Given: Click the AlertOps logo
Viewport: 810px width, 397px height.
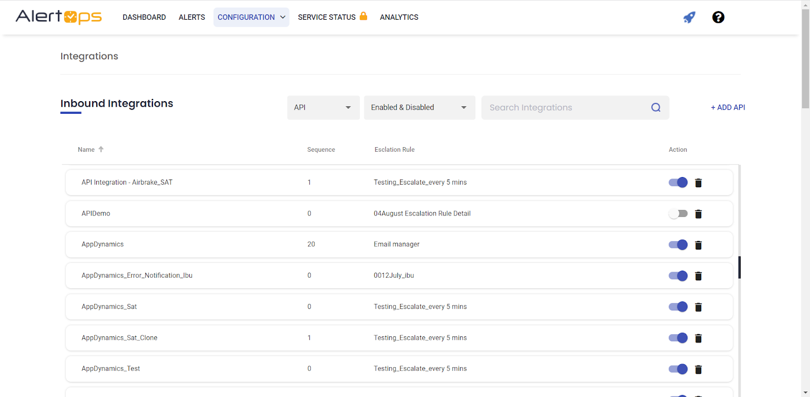Looking at the screenshot, I should click(59, 17).
